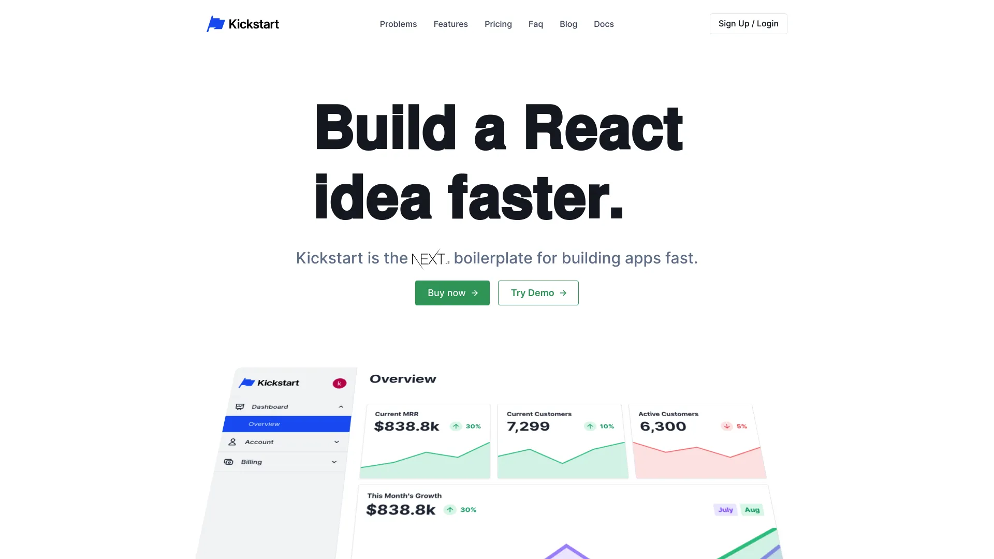
Task: Expand the Dashboard section chevron
Action: click(341, 407)
